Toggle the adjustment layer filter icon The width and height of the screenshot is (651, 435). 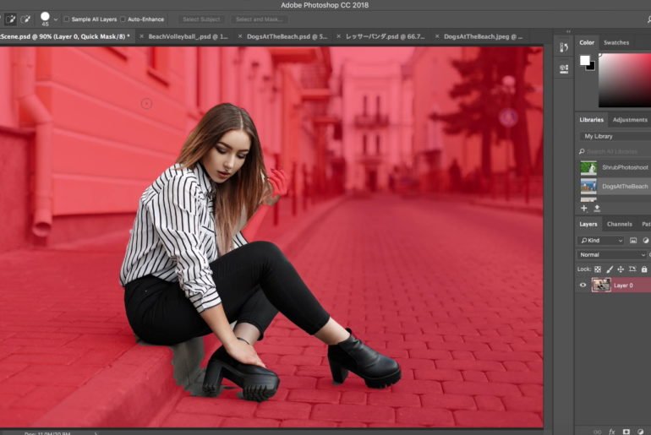pos(646,241)
